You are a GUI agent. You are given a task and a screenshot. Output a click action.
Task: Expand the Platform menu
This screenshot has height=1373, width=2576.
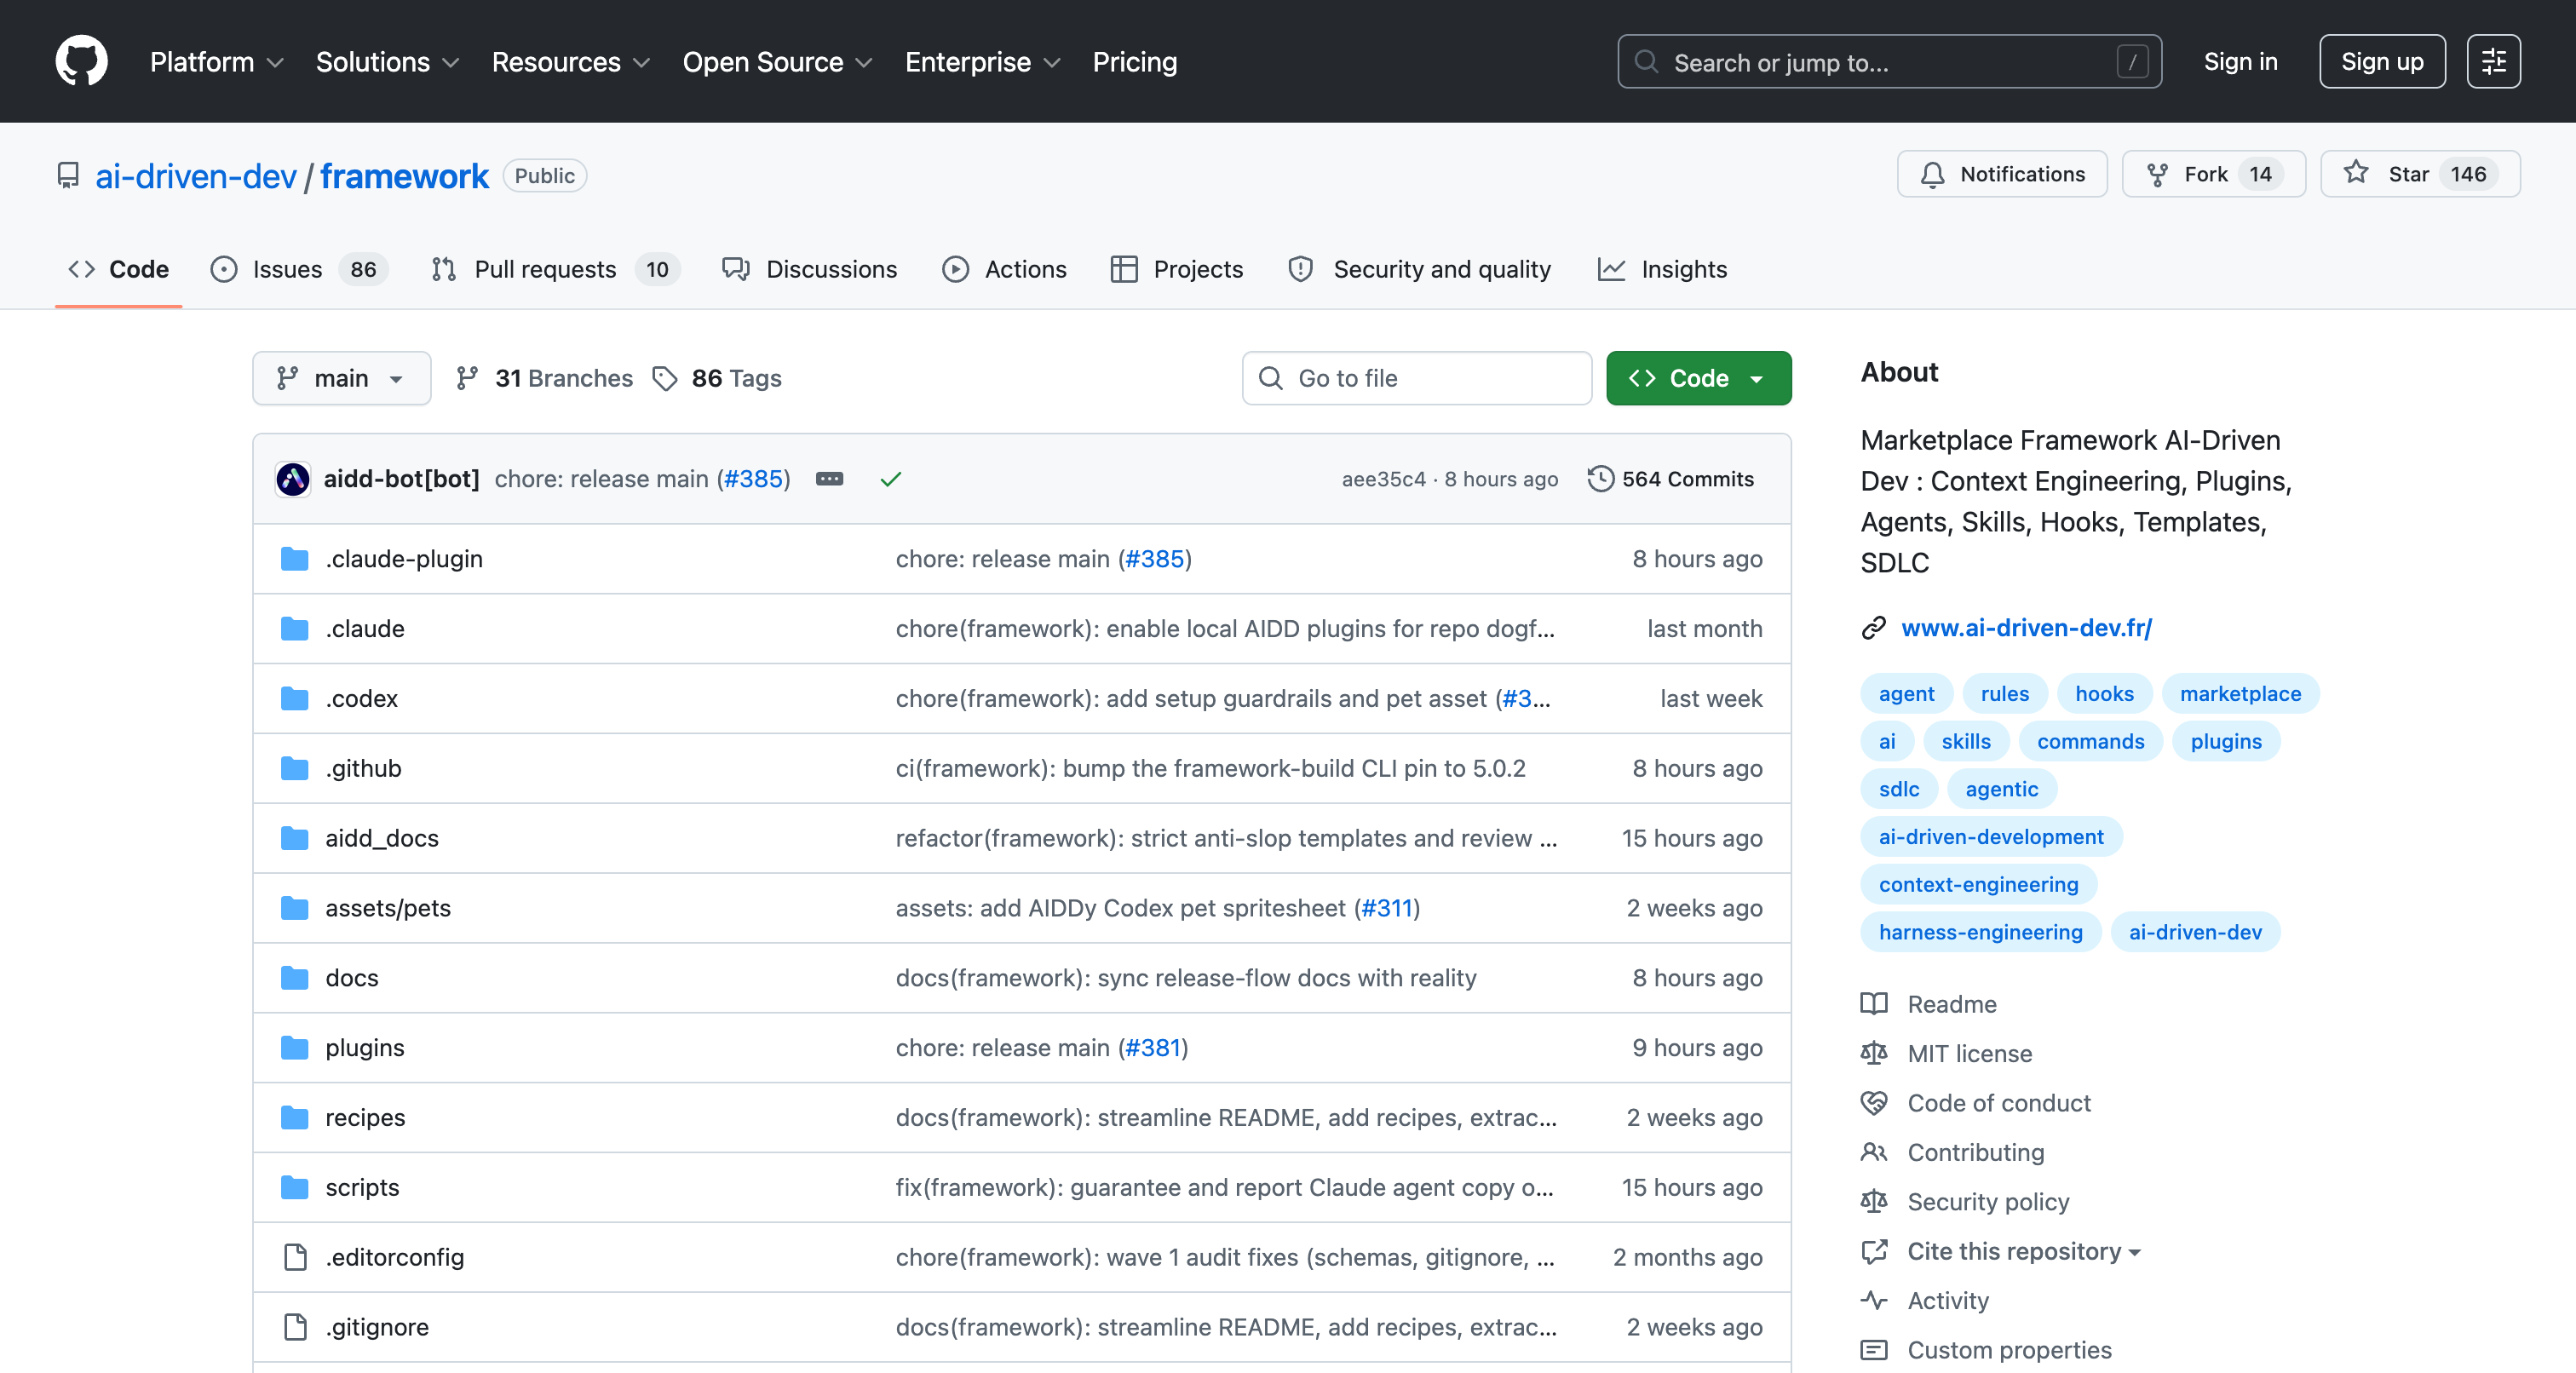(217, 62)
